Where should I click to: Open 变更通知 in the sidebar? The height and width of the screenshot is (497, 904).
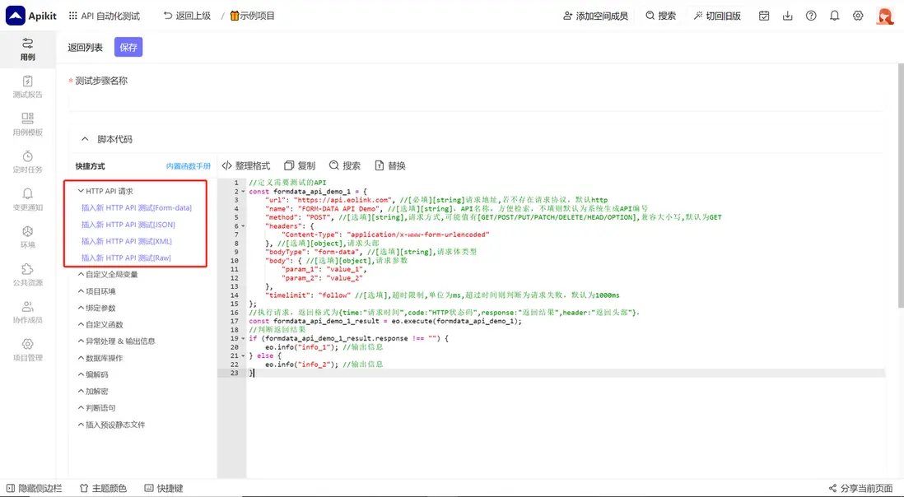[x=28, y=199]
